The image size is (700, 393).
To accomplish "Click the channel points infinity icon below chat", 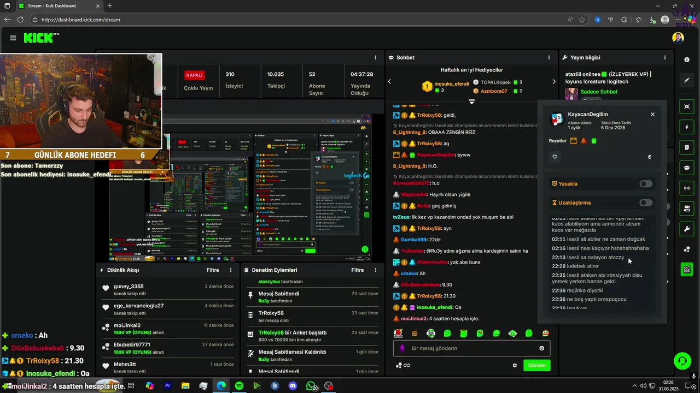I will coord(403,365).
